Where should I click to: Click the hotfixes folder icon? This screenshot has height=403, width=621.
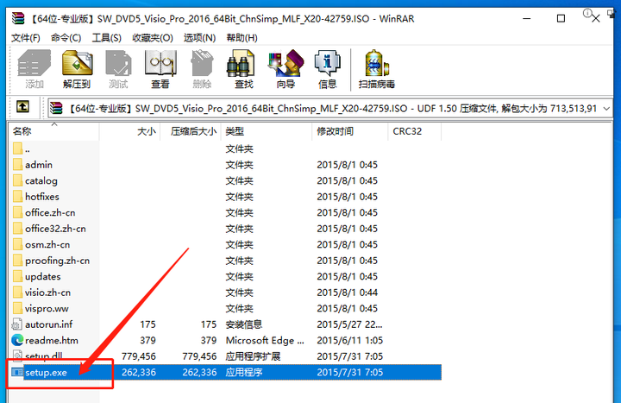(17, 197)
